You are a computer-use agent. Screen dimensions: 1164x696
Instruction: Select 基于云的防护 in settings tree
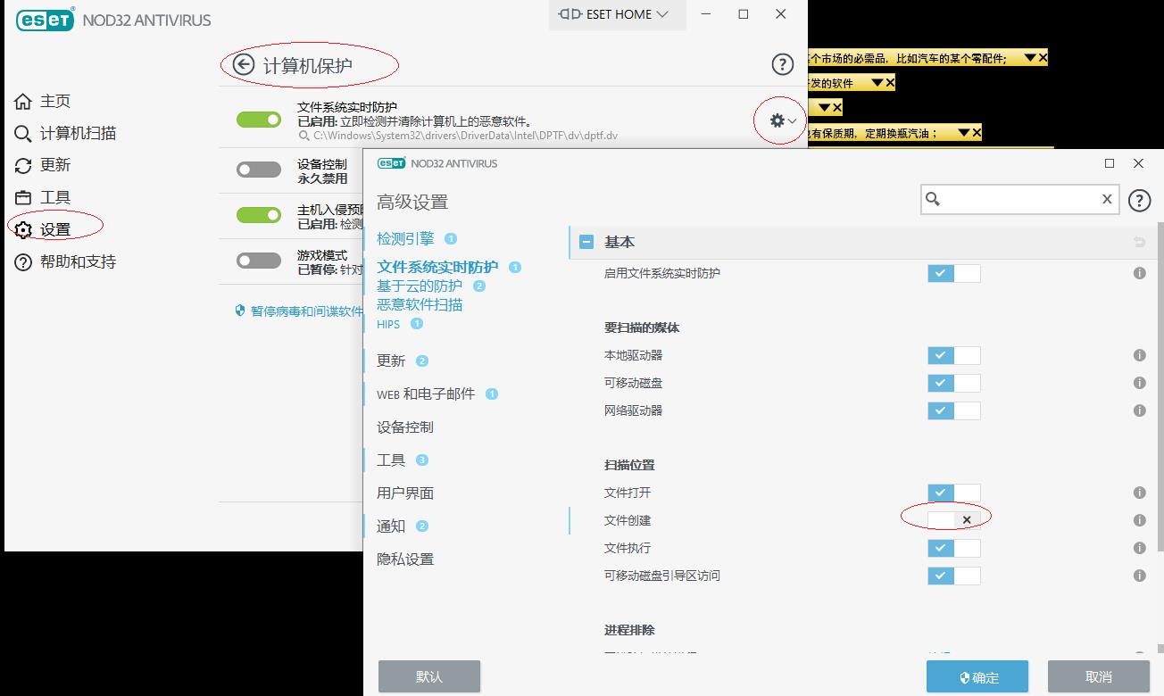click(420, 286)
